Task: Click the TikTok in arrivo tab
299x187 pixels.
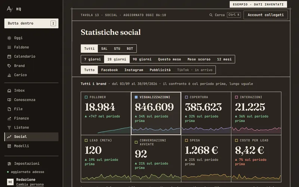Action: tap(195, 70)
